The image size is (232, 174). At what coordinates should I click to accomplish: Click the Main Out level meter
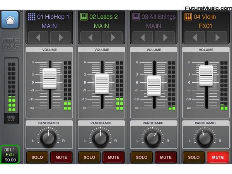point(12,87)
